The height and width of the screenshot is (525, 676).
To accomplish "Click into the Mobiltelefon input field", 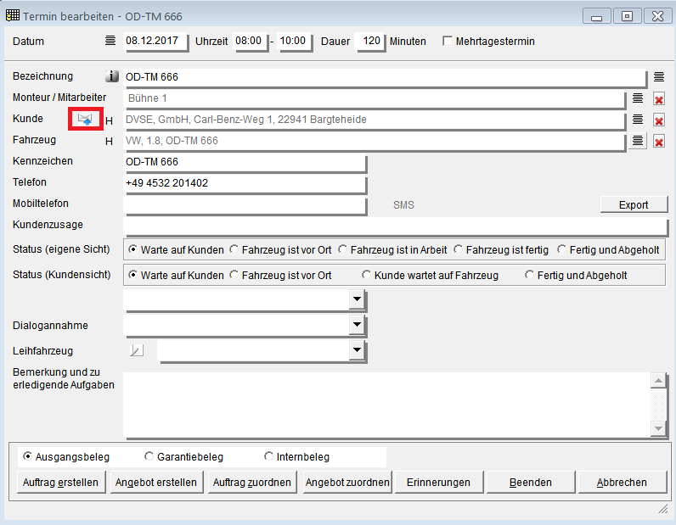I will [245, 204].
